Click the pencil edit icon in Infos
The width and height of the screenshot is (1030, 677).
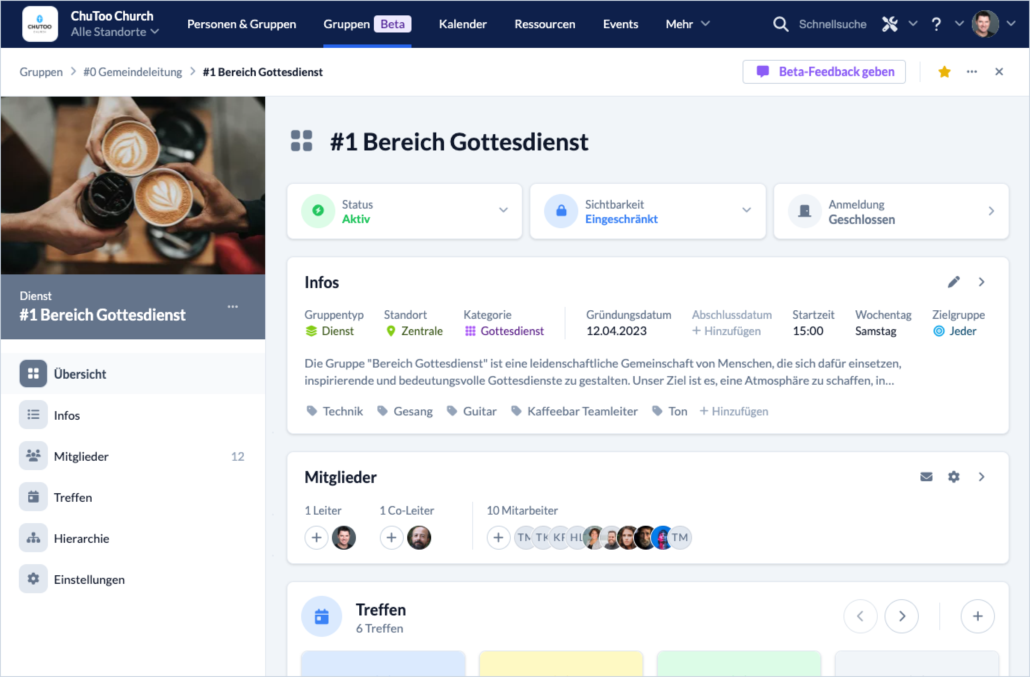(x=953, y=282)
